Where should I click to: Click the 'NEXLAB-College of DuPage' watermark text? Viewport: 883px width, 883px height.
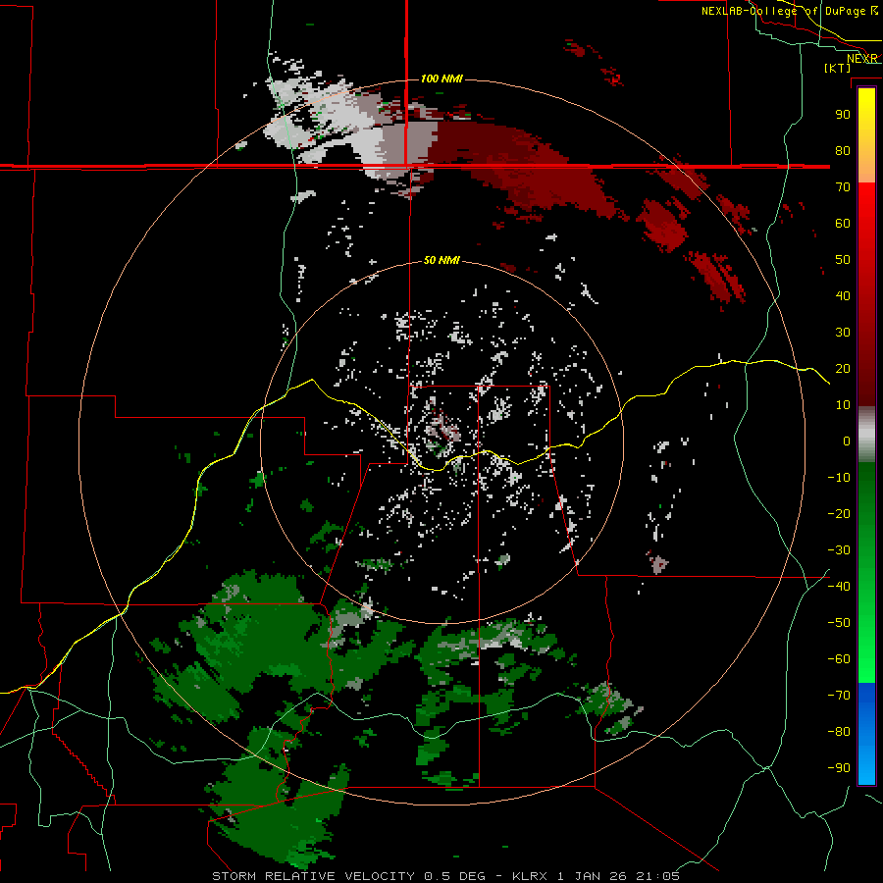coord(783,11)
